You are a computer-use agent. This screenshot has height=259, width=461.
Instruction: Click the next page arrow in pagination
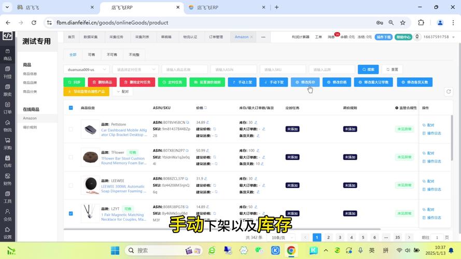(x=409, y=238)
